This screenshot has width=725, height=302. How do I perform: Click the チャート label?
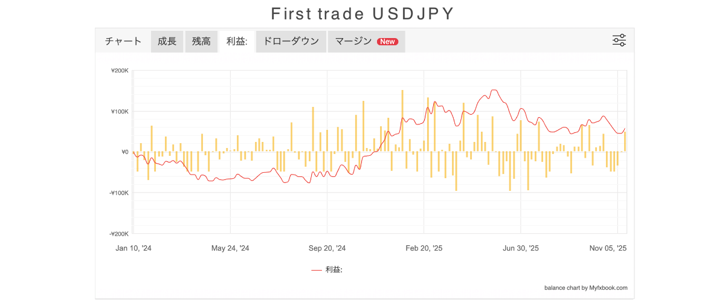click(x=123, y=42)
